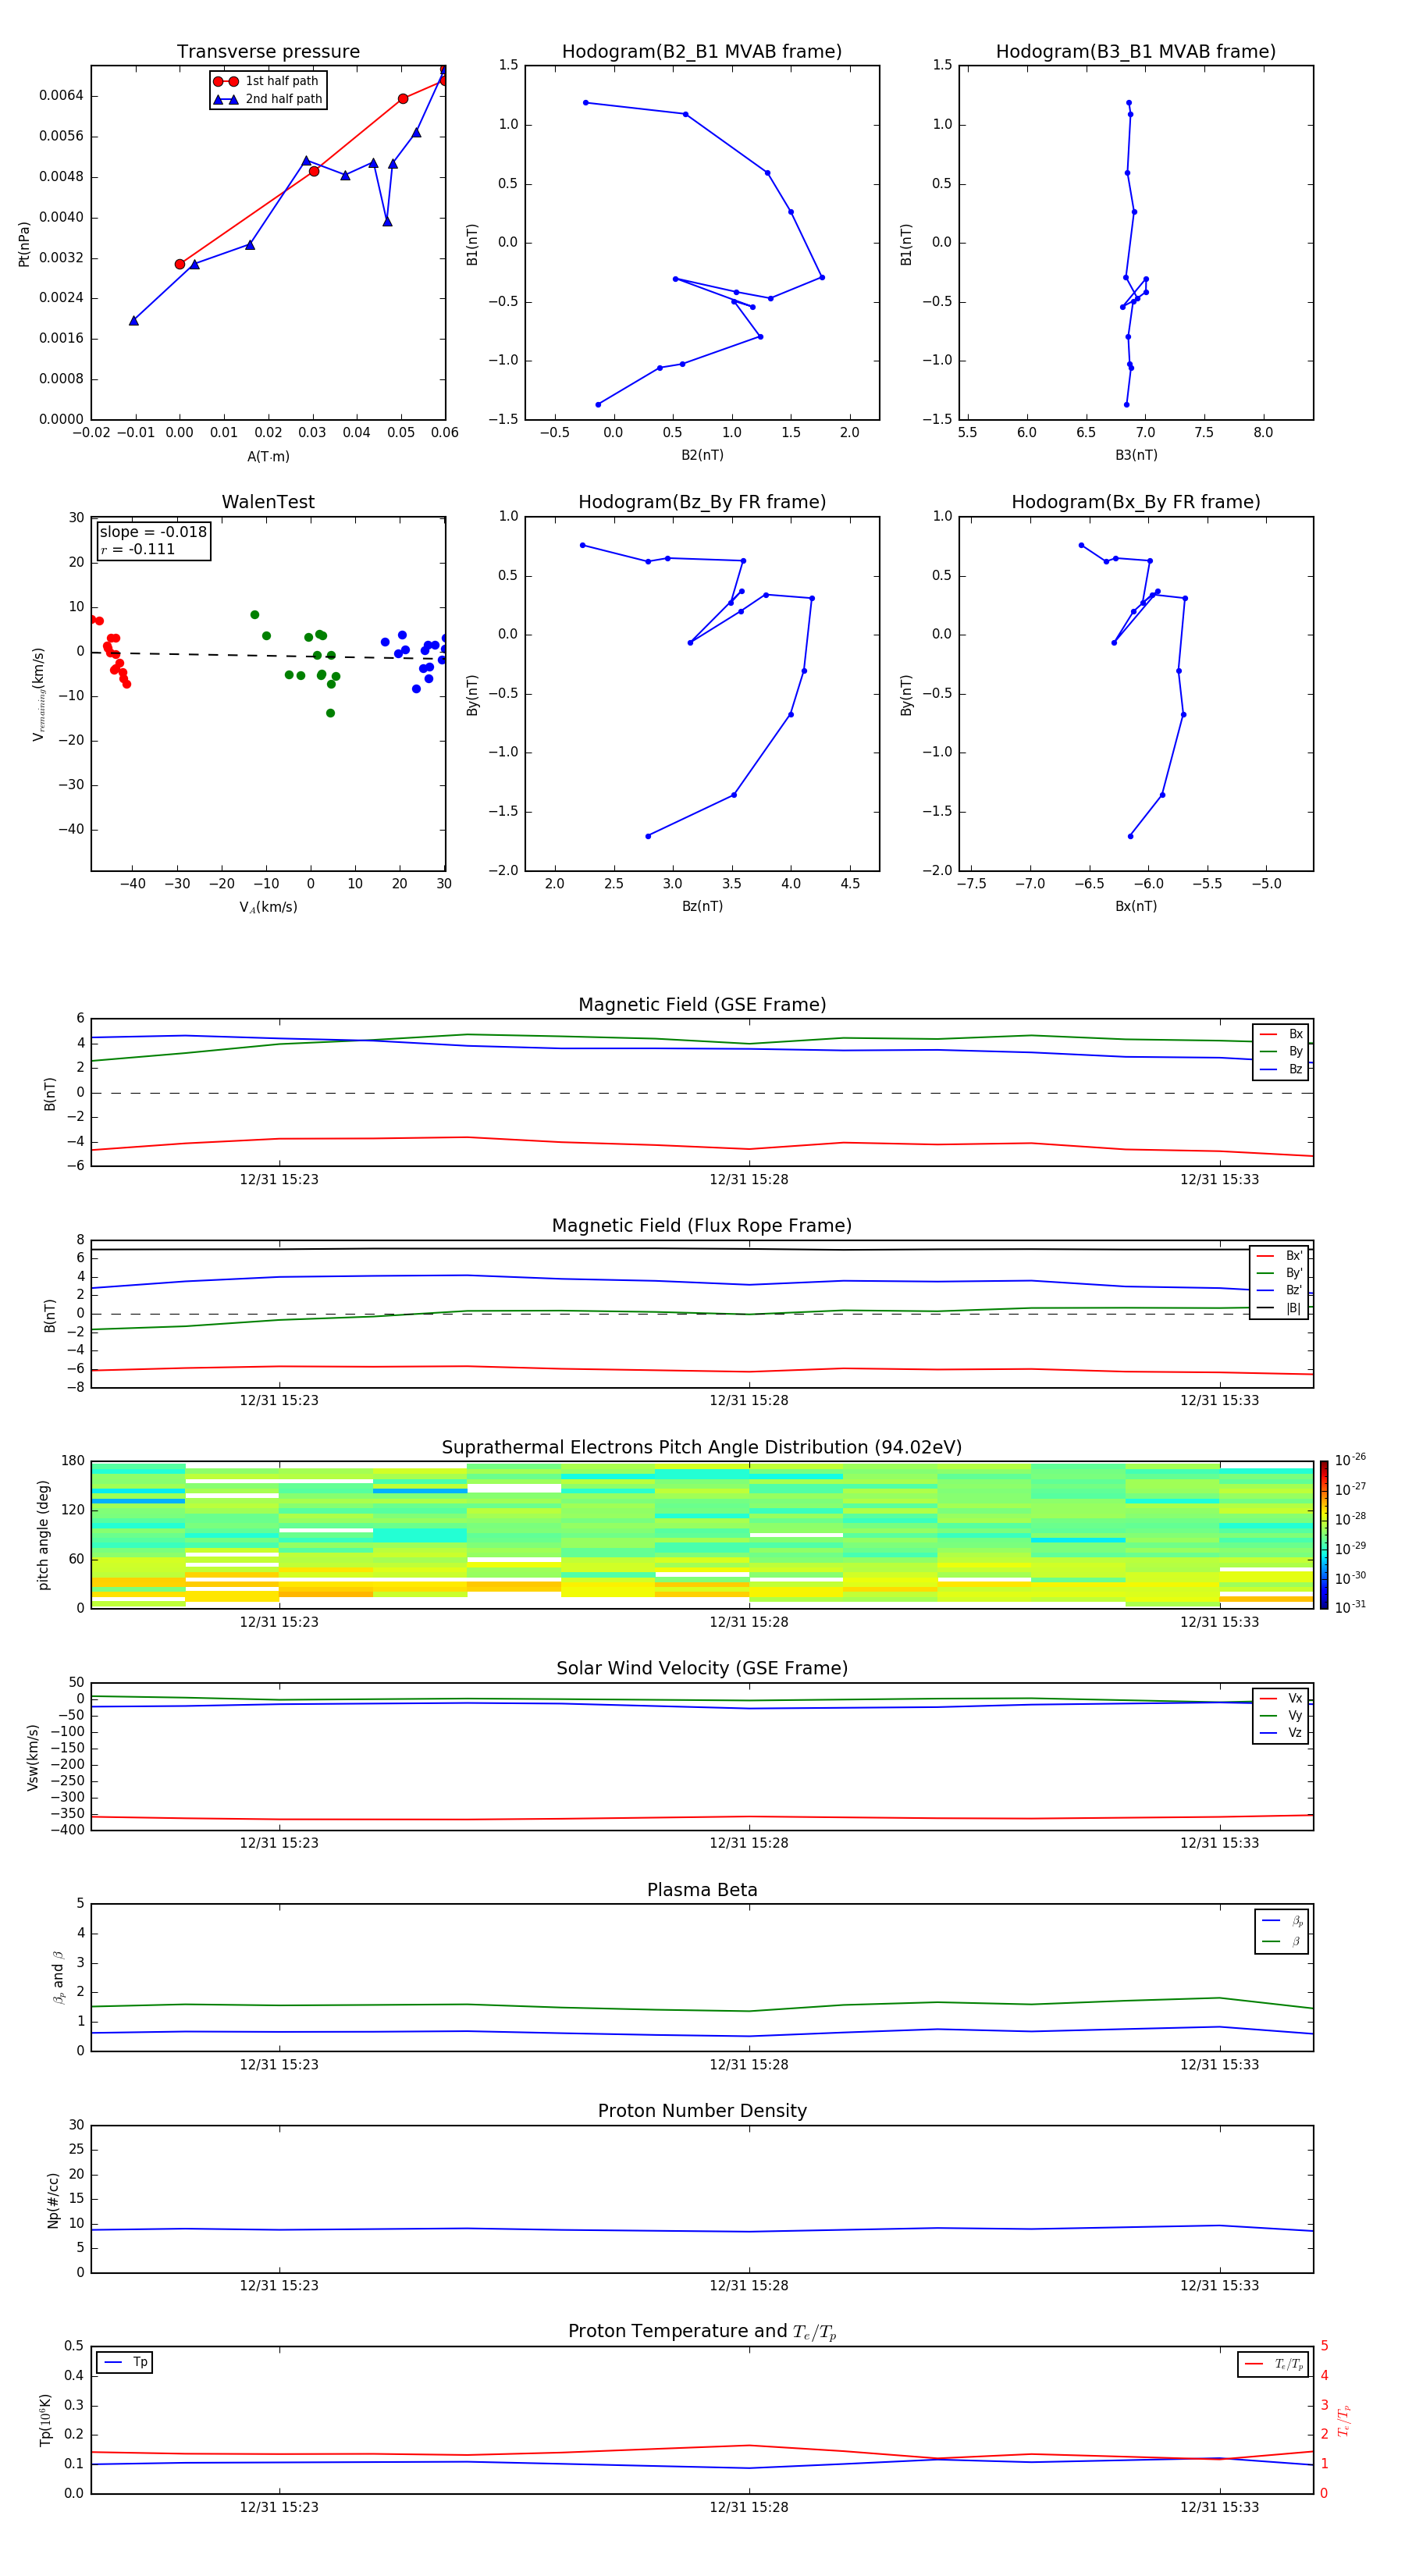Click 'Magnetic Field (GSE Frame)' title
The height and width of the screenshot is (2576, 1405).
[x=702, y=1005]
